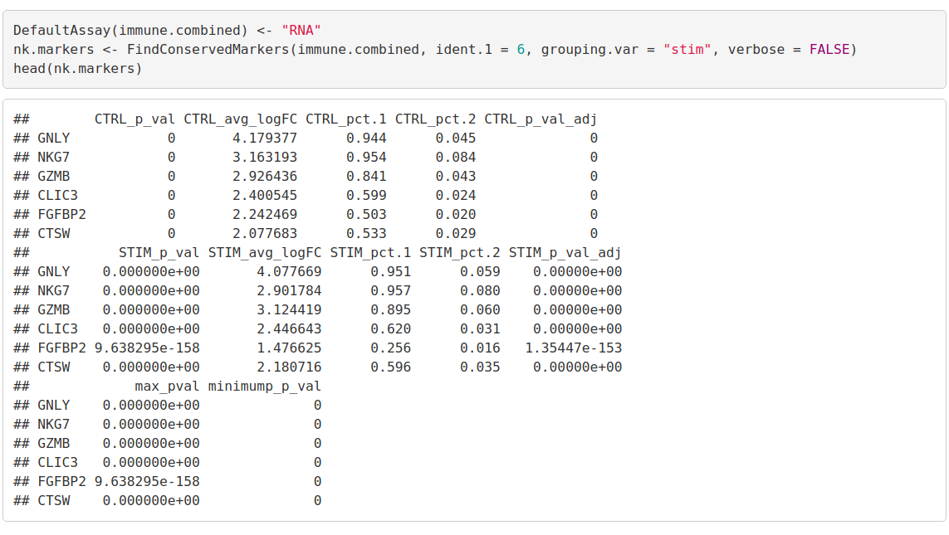
Task: Select the FGFBP2 row label
Action: point(62,214)
